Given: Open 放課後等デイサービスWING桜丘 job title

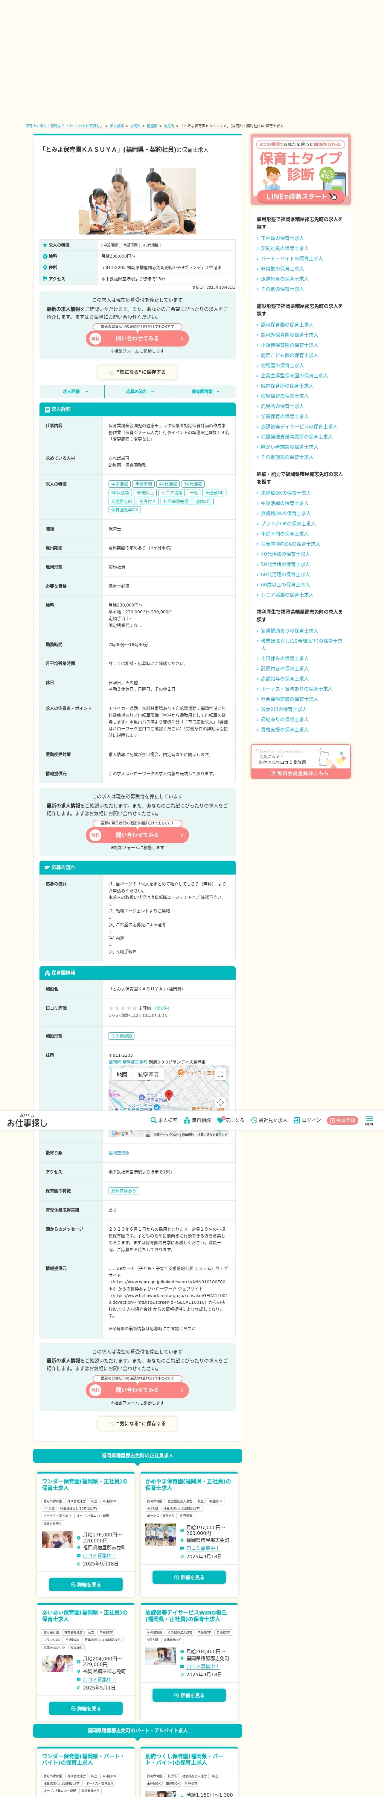Looking at the screenshot, I should coord(186,1616).
